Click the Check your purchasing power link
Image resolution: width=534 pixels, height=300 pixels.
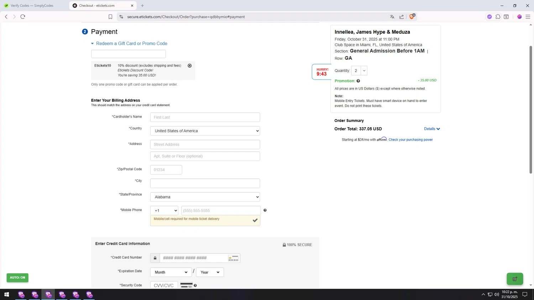click(x=410, y=140)
